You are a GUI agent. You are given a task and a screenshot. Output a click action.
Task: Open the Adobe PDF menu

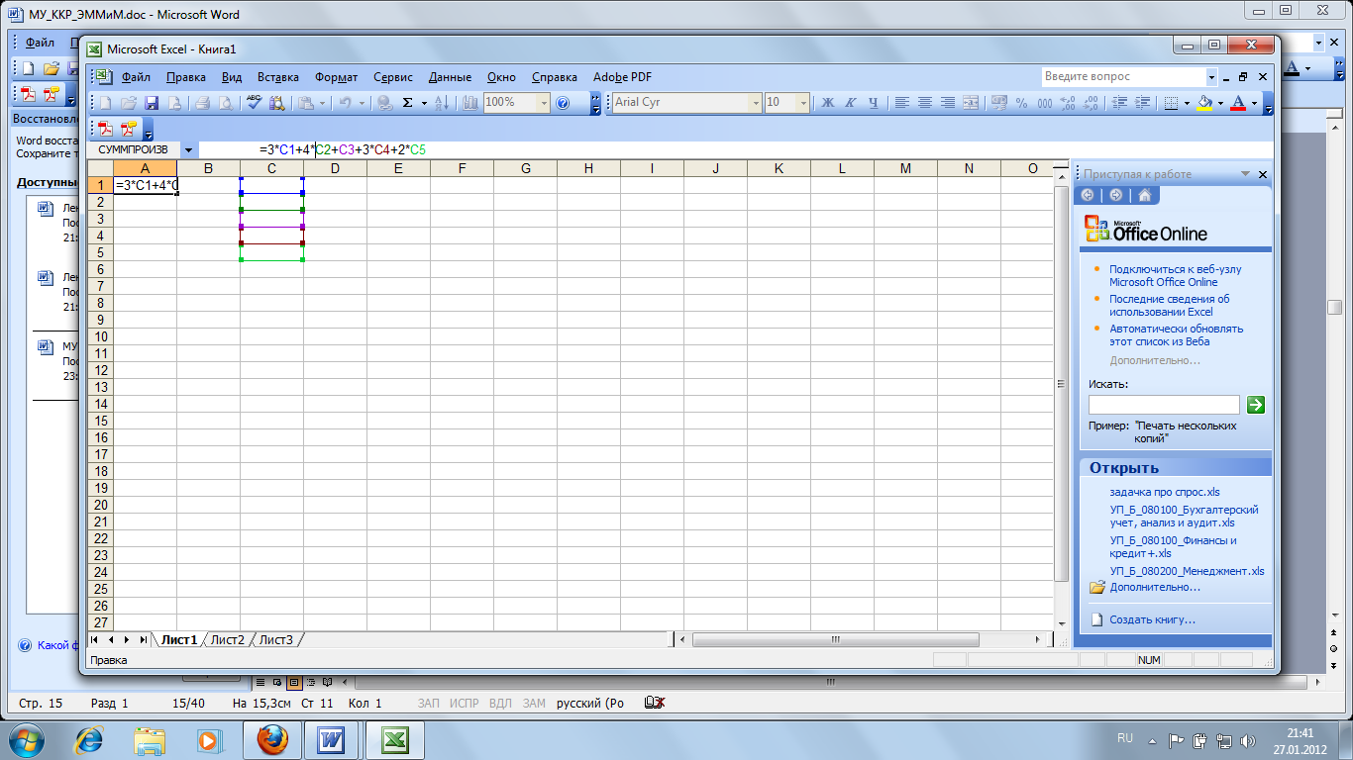coord(622,76)
